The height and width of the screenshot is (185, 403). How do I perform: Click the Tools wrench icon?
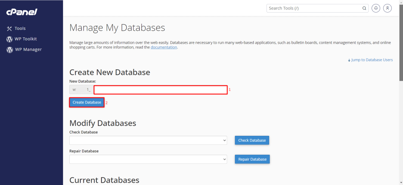coord(9,28)
